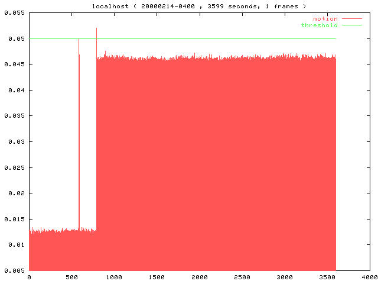Click the green "threshold" legend label
Screen dimensions: 378x284
click(x=320, y=25)
